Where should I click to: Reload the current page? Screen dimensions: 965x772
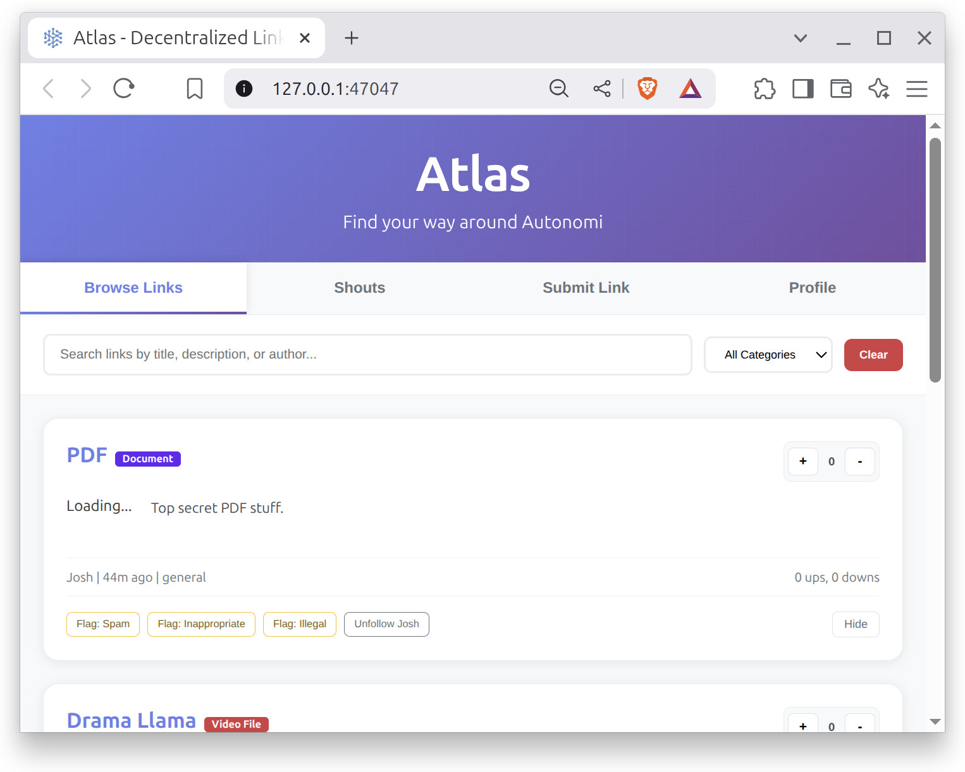click(124, 89)
